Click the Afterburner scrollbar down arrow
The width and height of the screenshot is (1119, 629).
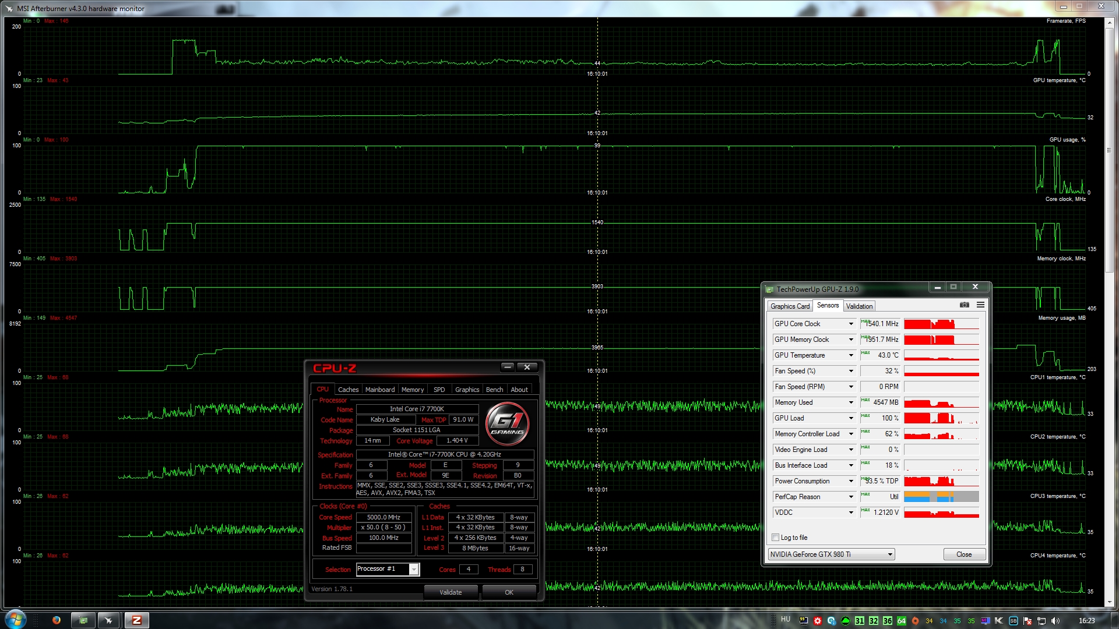pos(1109,602)
